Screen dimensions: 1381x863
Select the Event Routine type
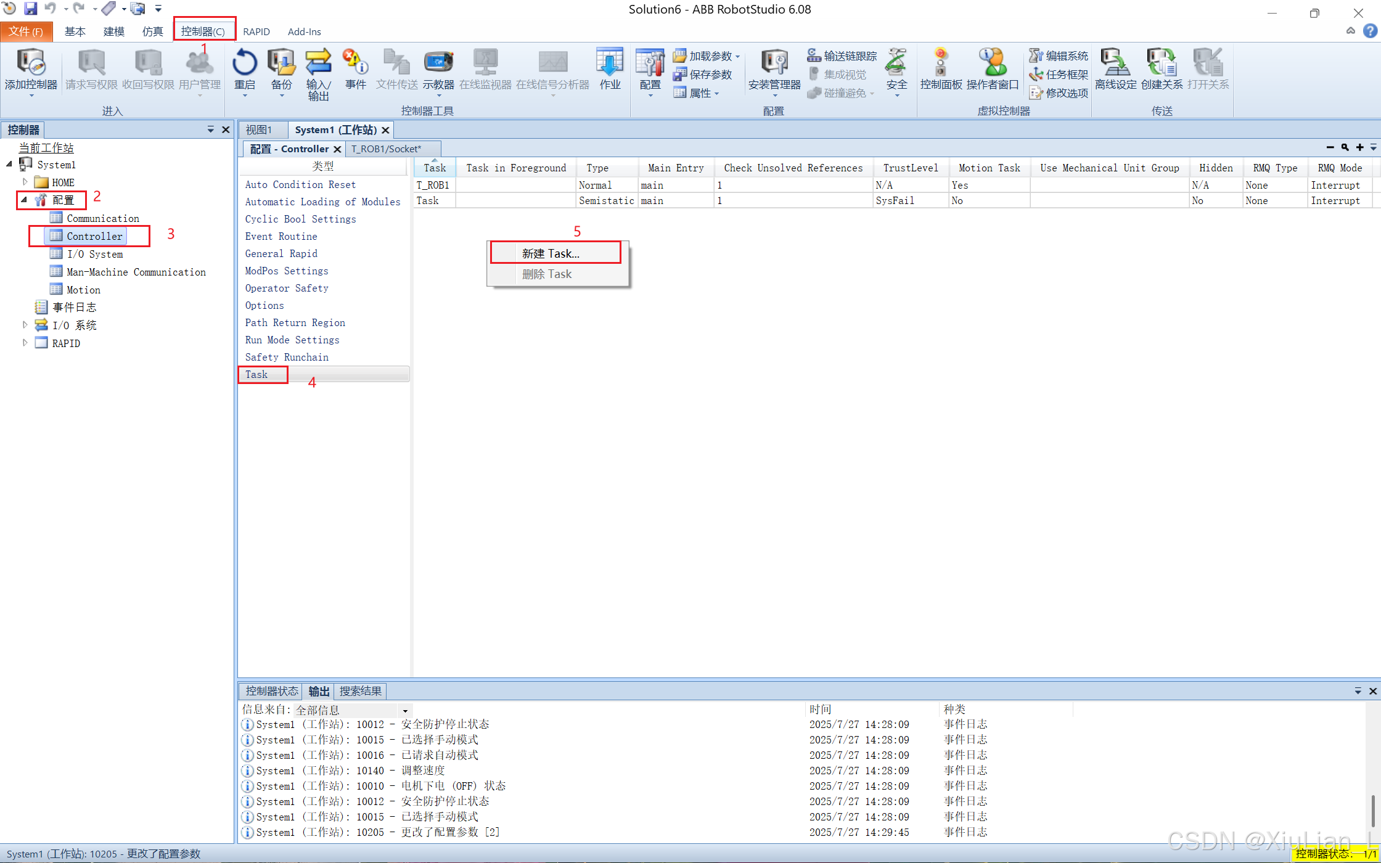[x=281, y=236]
